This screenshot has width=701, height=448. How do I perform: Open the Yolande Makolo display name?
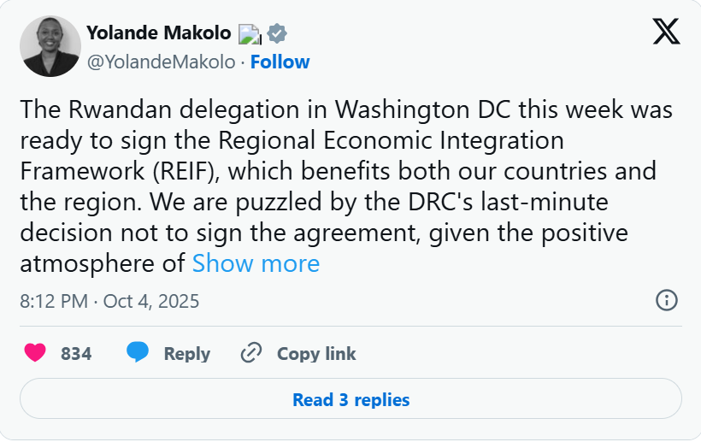point(159,33)
